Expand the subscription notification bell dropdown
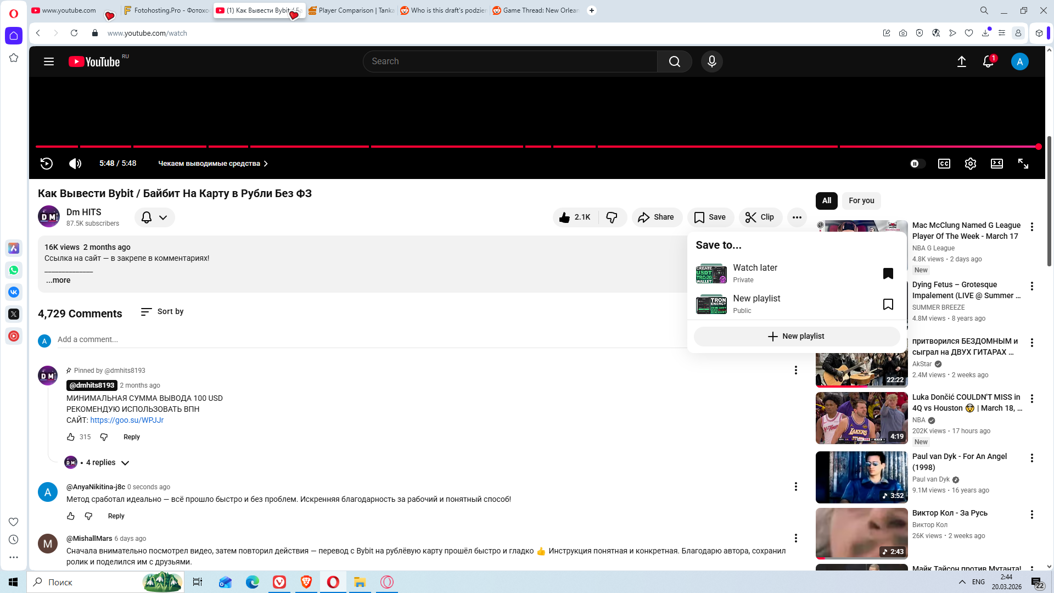Viewport: 1054px width, 593px height. coord(154,217)
